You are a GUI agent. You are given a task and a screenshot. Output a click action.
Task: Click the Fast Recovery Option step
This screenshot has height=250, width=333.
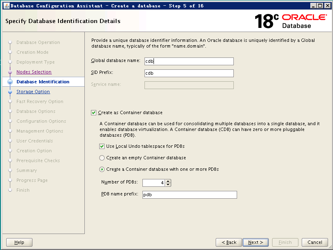coord(40,101)
